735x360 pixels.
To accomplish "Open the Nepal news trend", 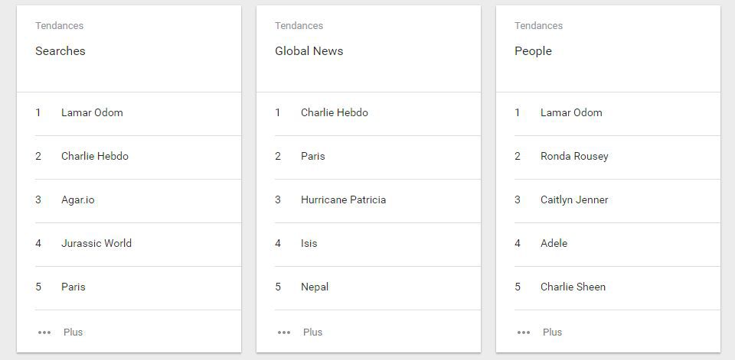I will point(315,287).
